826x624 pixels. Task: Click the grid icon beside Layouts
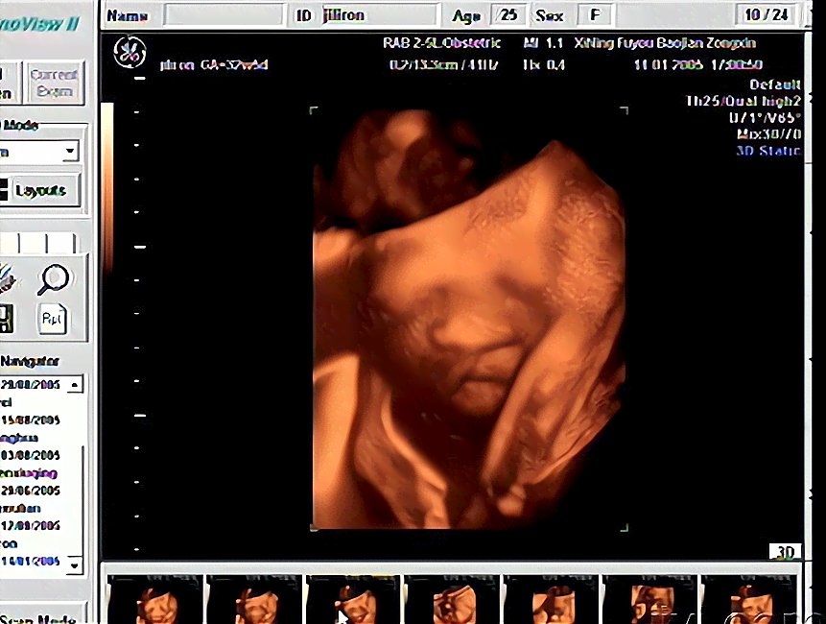click(x=4, y=190)
